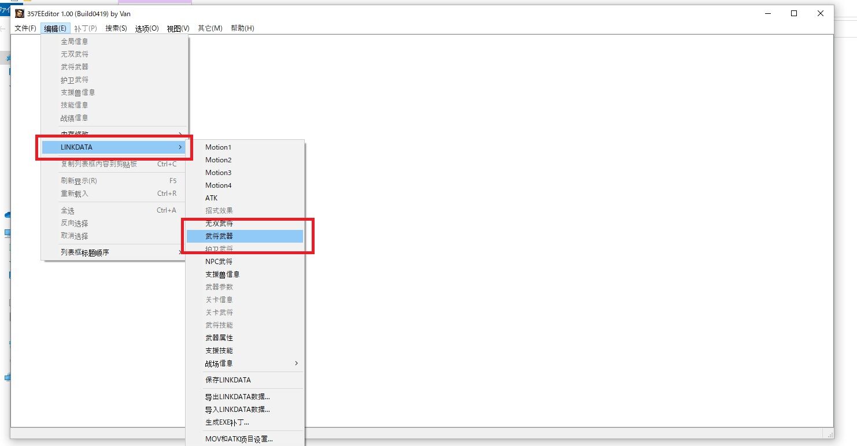
Task: Select Motion1 in the LINKDATA submenu
Action: tap(246, 147)
